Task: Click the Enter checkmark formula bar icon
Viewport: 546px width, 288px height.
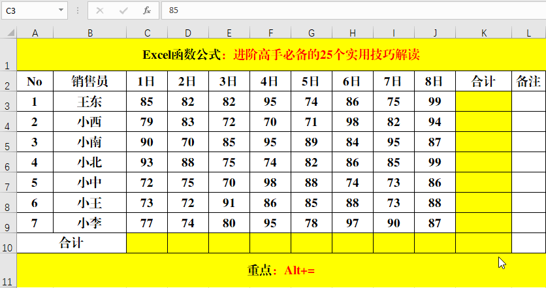Action: pos(123,10)
